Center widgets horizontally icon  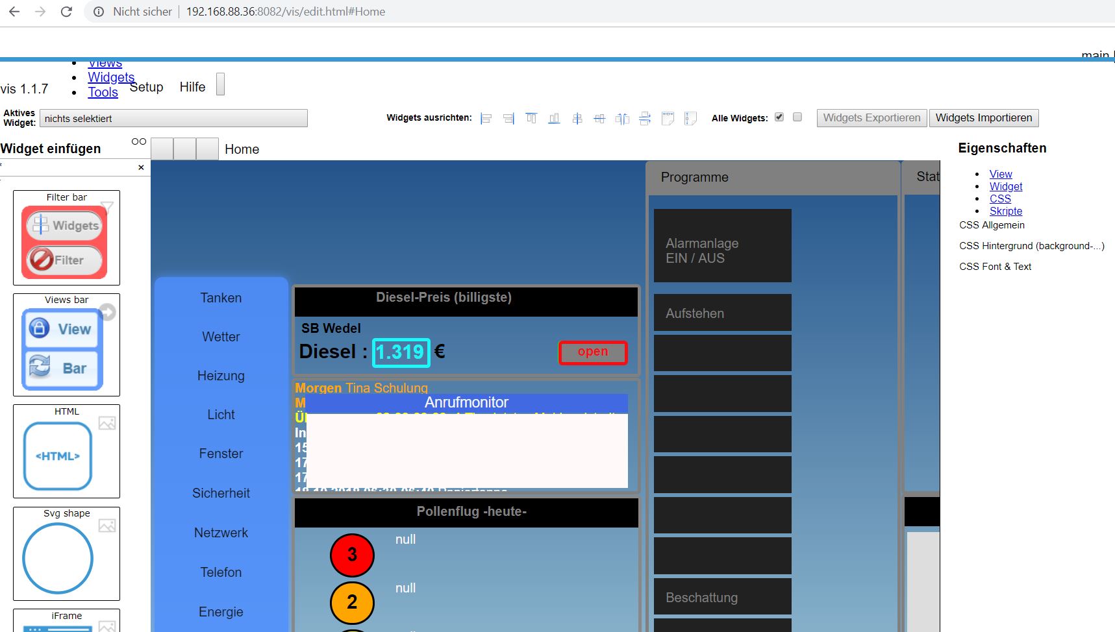point(577,118)
